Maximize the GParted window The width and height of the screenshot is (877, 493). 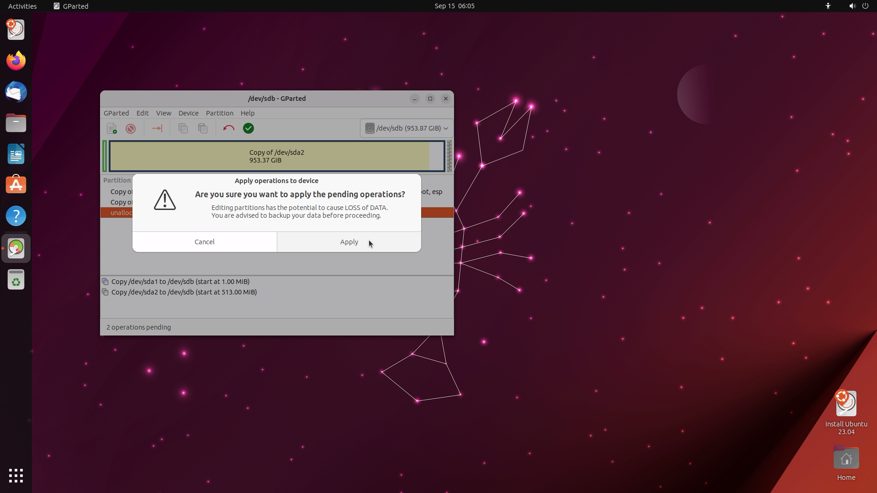(x=430, y=99)
